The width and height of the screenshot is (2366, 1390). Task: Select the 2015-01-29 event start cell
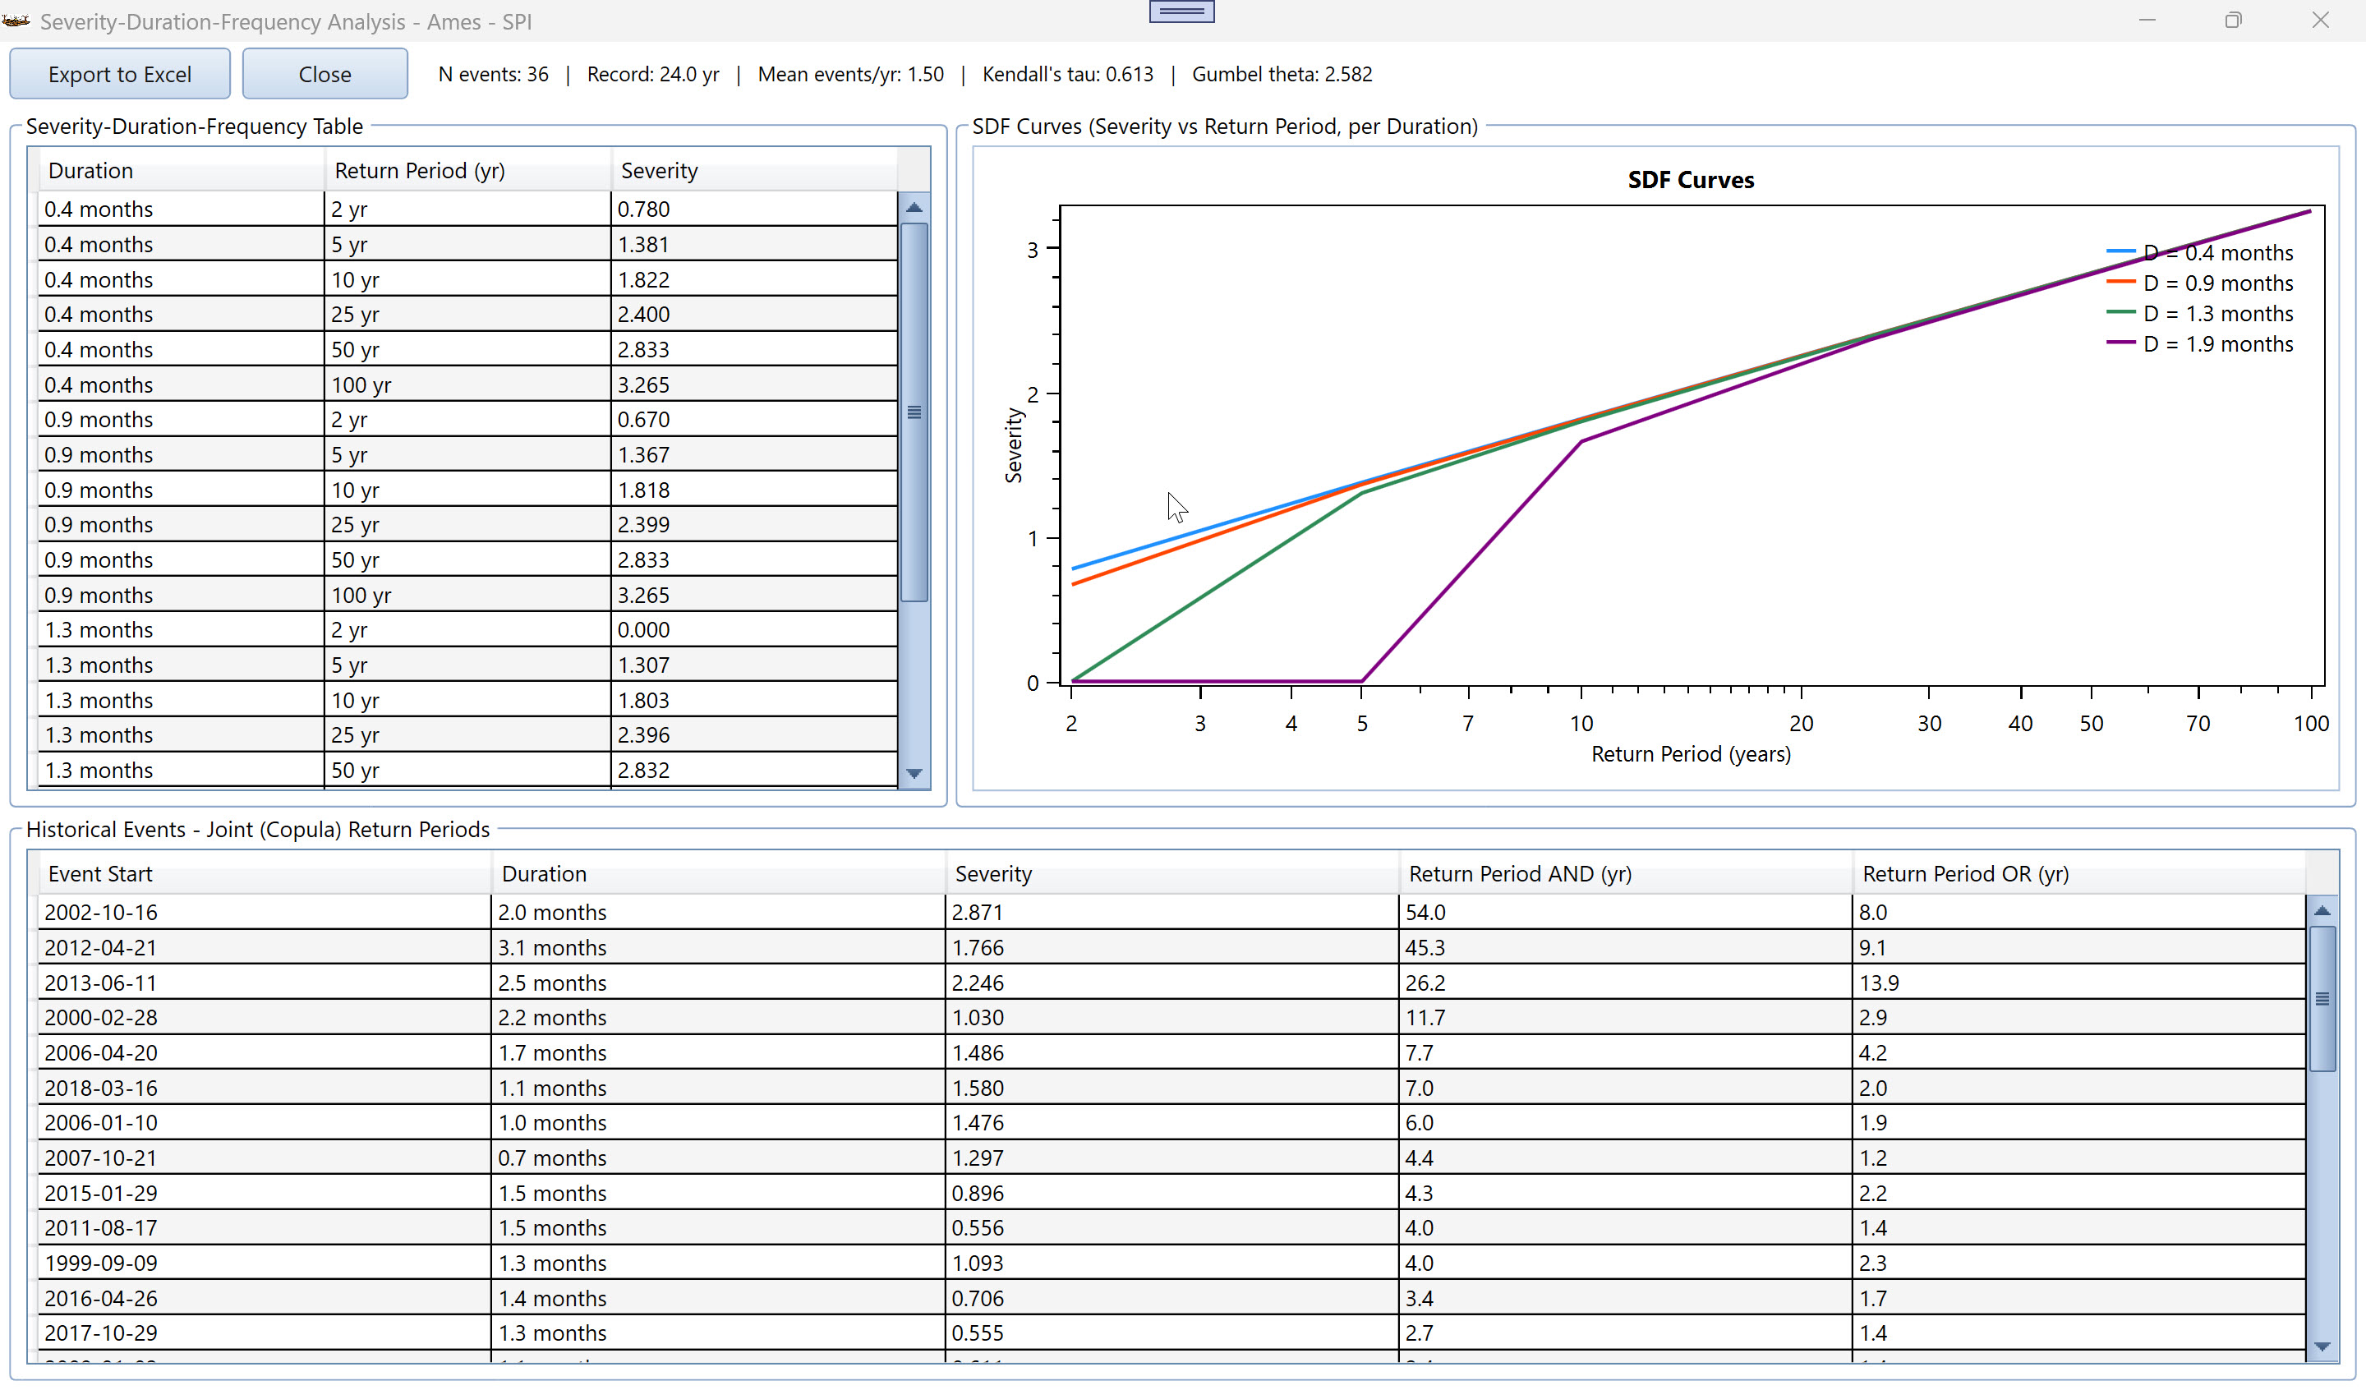[x=265, y=1193]
